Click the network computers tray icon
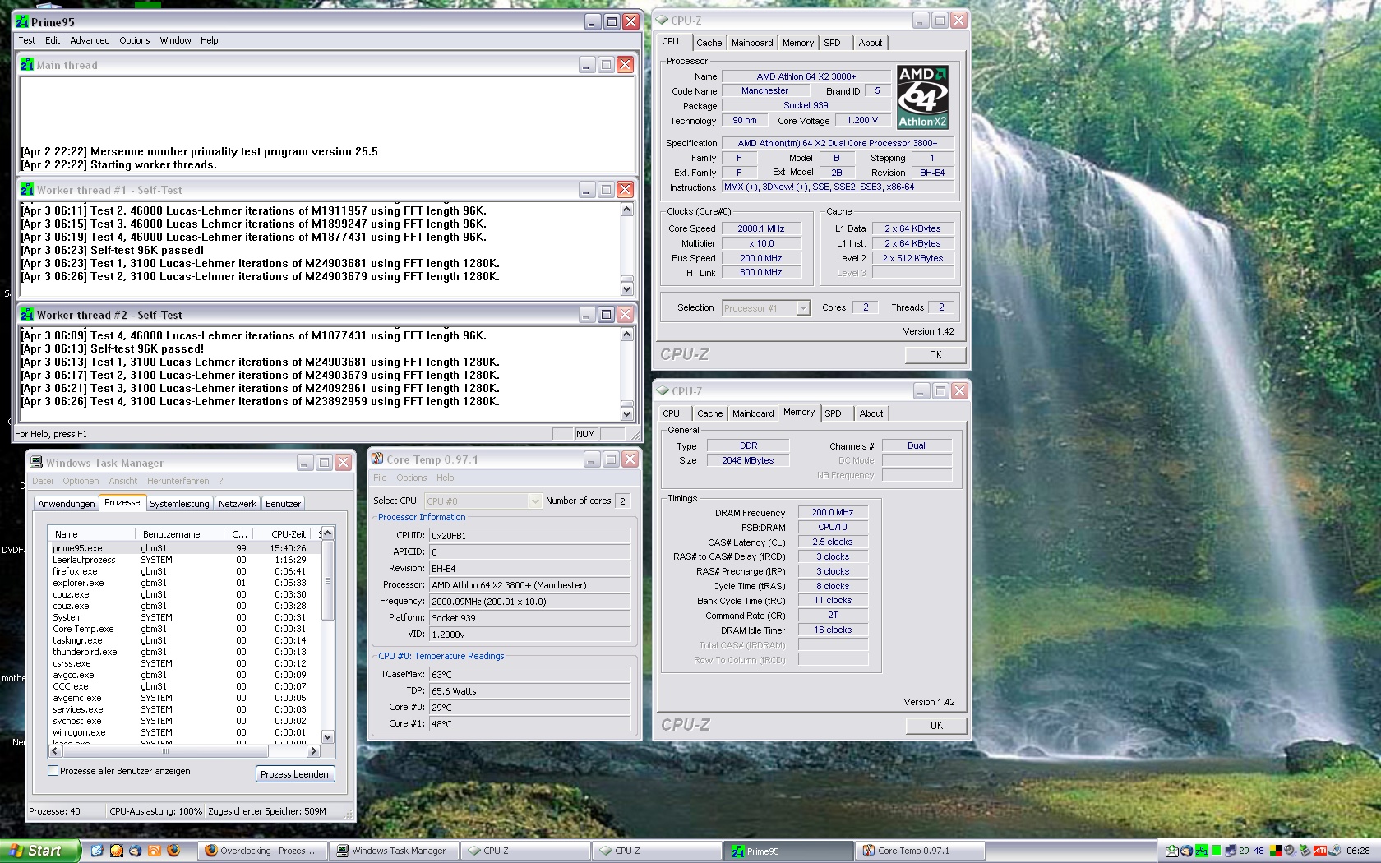 pos(1231,851)
